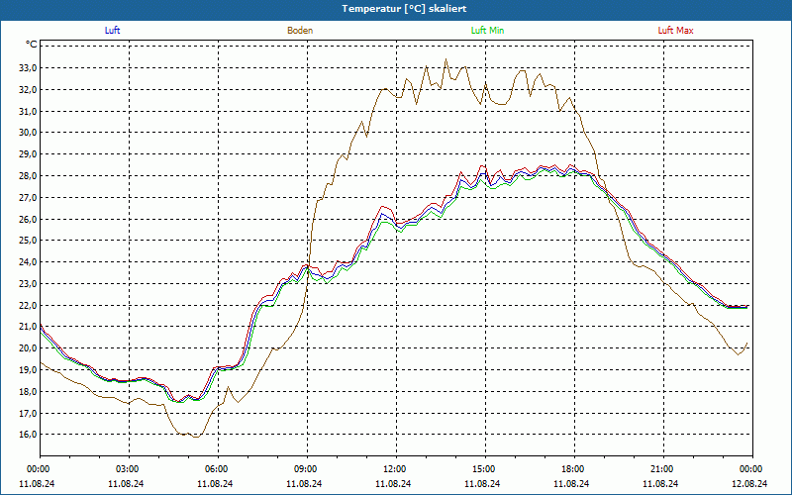The width and height of the screenshot is (792, 495).
Task: Click the 29,0 y-axis value
Action: click(x=27, y=154)
